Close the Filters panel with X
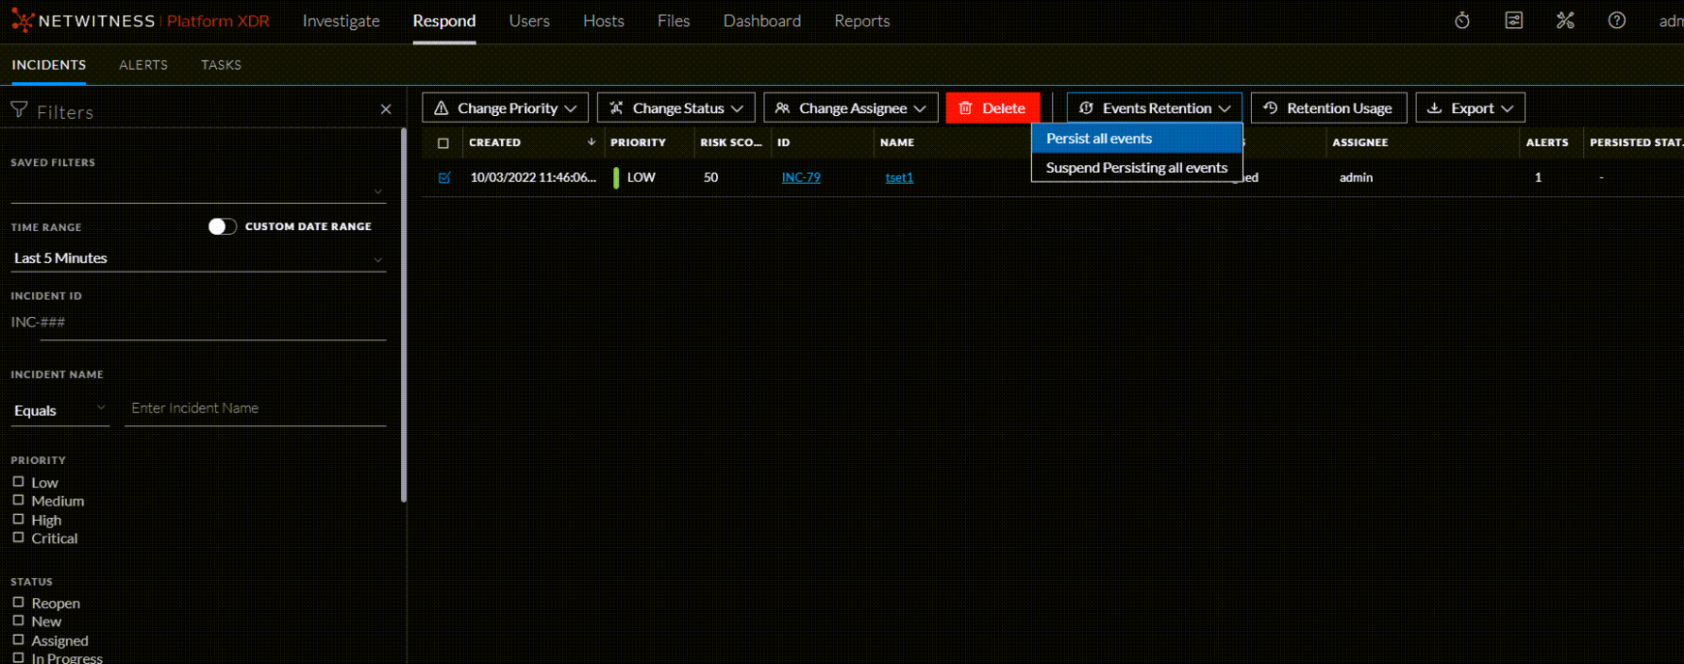Image resolution: width=1684 pixels, height=664 pixels. pos(386,109)
